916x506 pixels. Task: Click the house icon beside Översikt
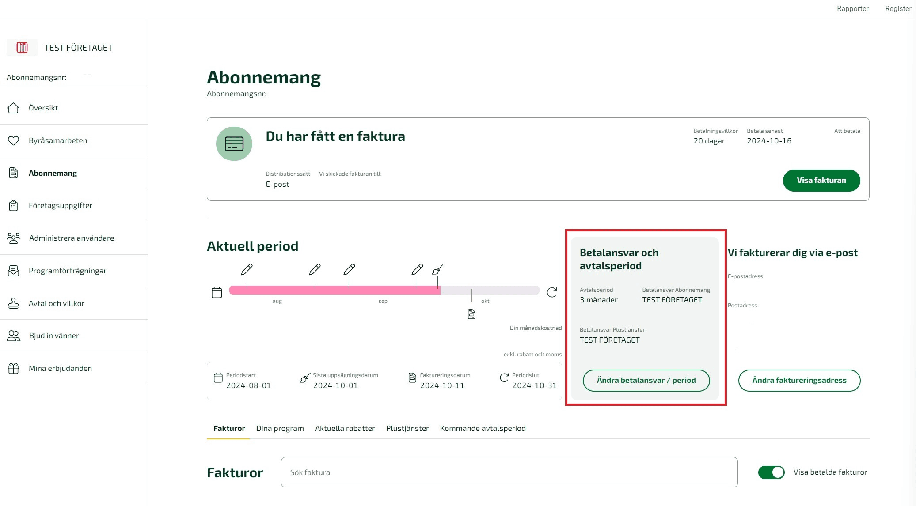13,108
